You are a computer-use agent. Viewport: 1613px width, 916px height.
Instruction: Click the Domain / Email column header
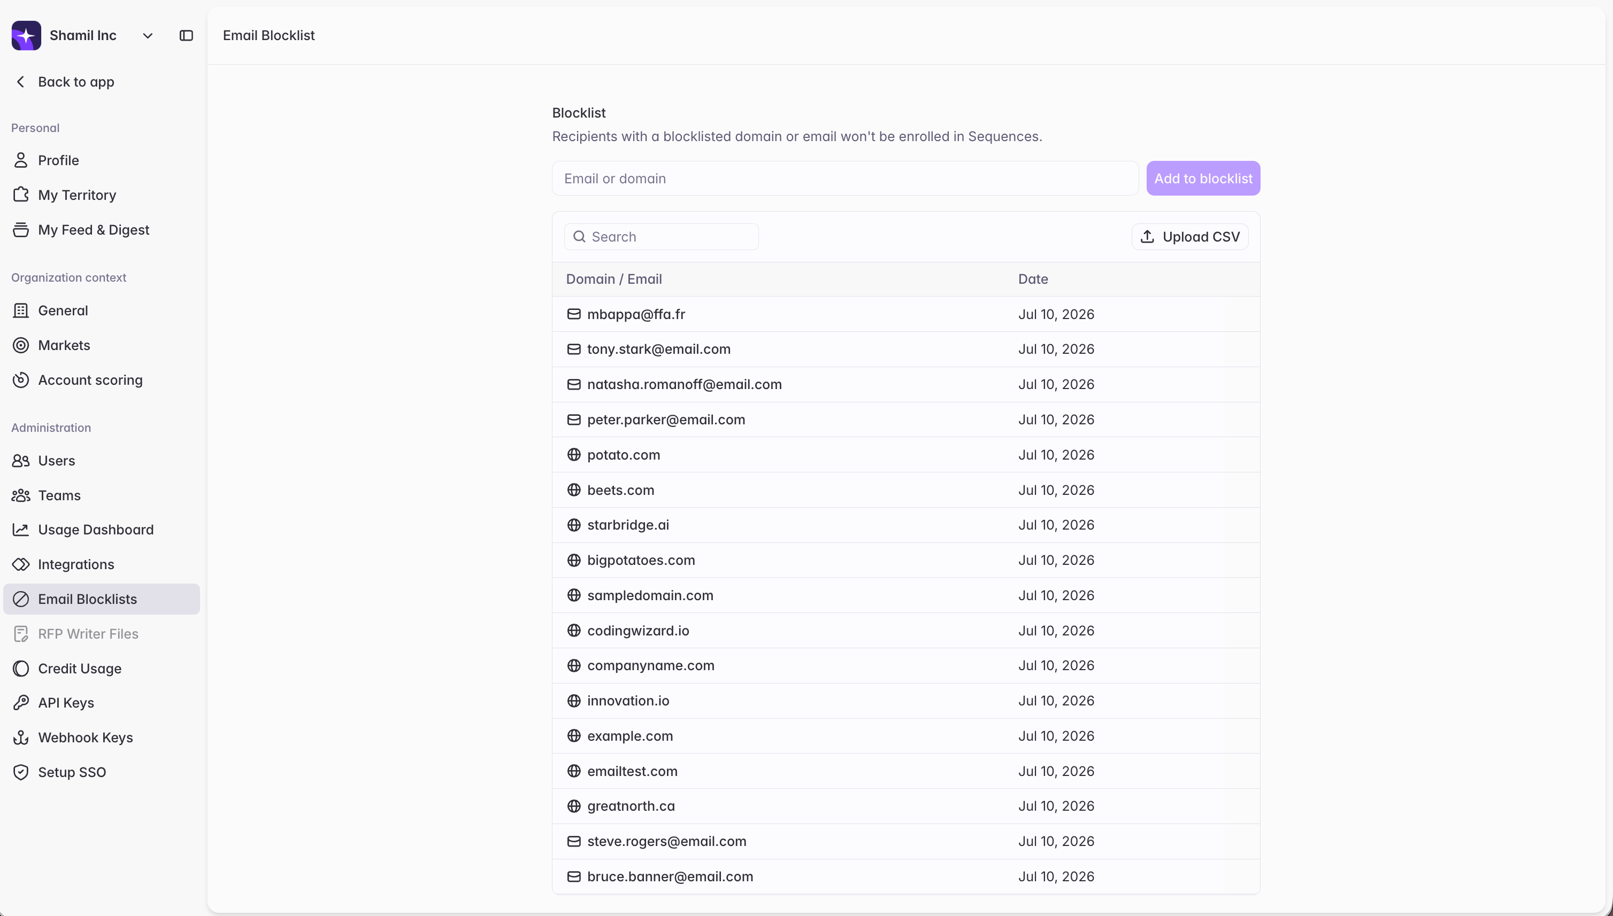coord(614,278)
